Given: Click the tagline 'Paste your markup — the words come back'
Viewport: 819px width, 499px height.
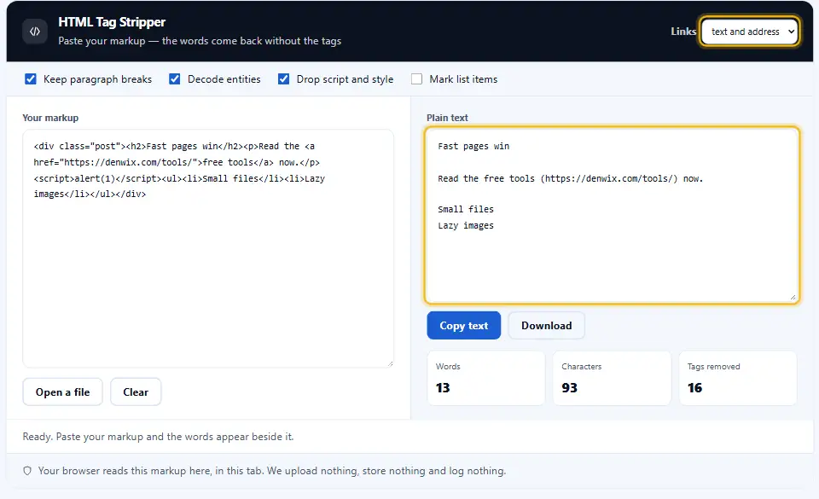Looking at the screenshot, I should (x=200, y=41).
